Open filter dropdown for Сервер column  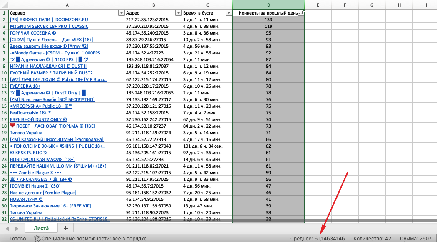pos(121,13)
